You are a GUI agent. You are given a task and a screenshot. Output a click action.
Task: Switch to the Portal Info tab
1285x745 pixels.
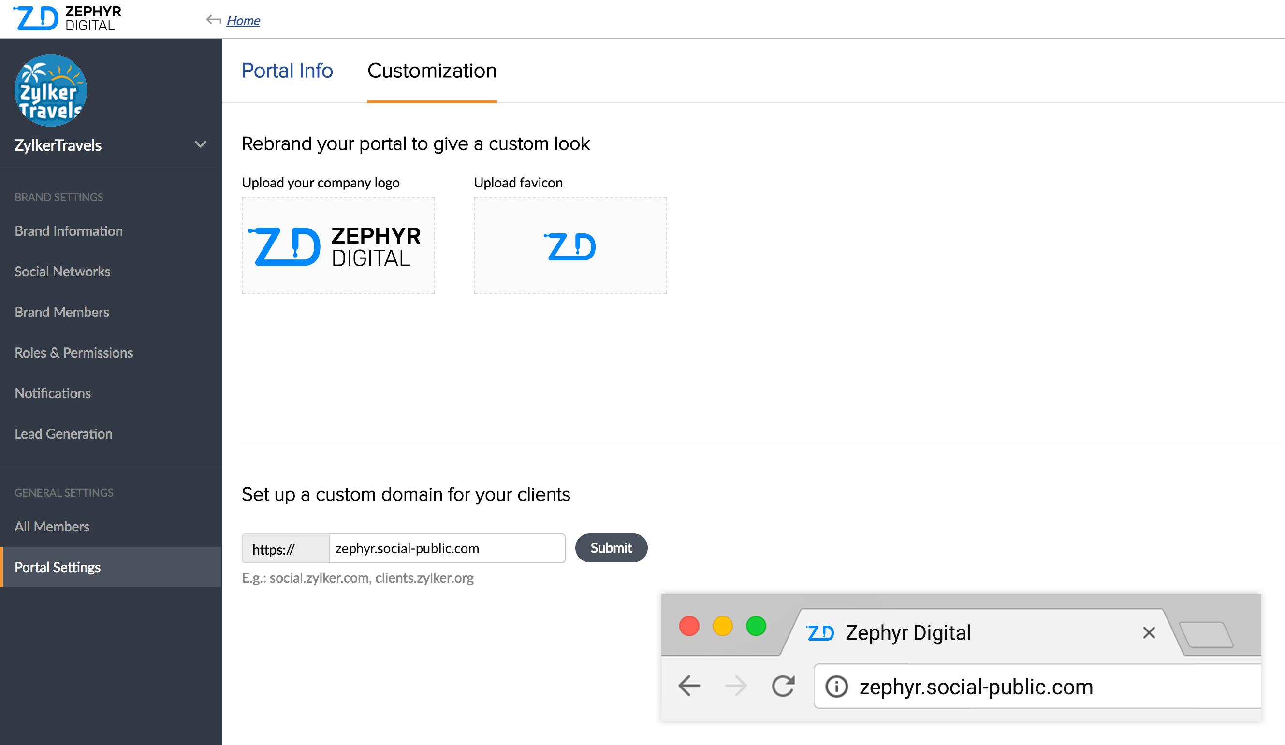[287, 71]
